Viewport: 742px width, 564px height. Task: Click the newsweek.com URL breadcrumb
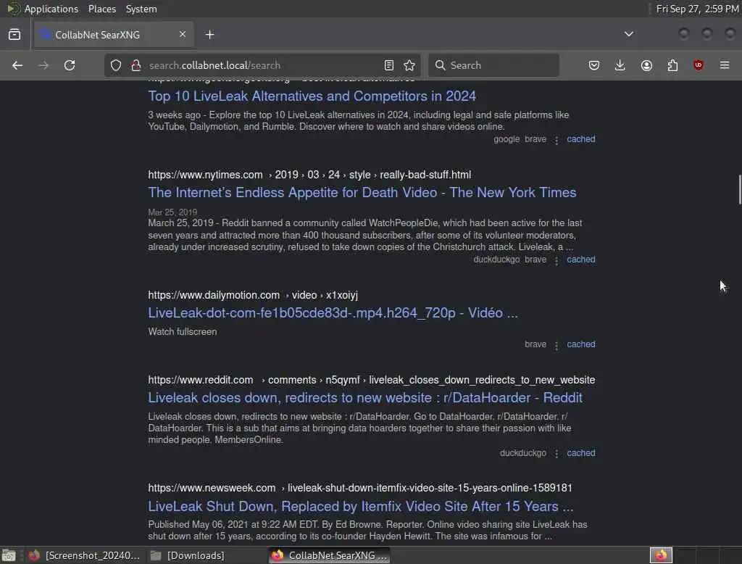tap(360, 488)
